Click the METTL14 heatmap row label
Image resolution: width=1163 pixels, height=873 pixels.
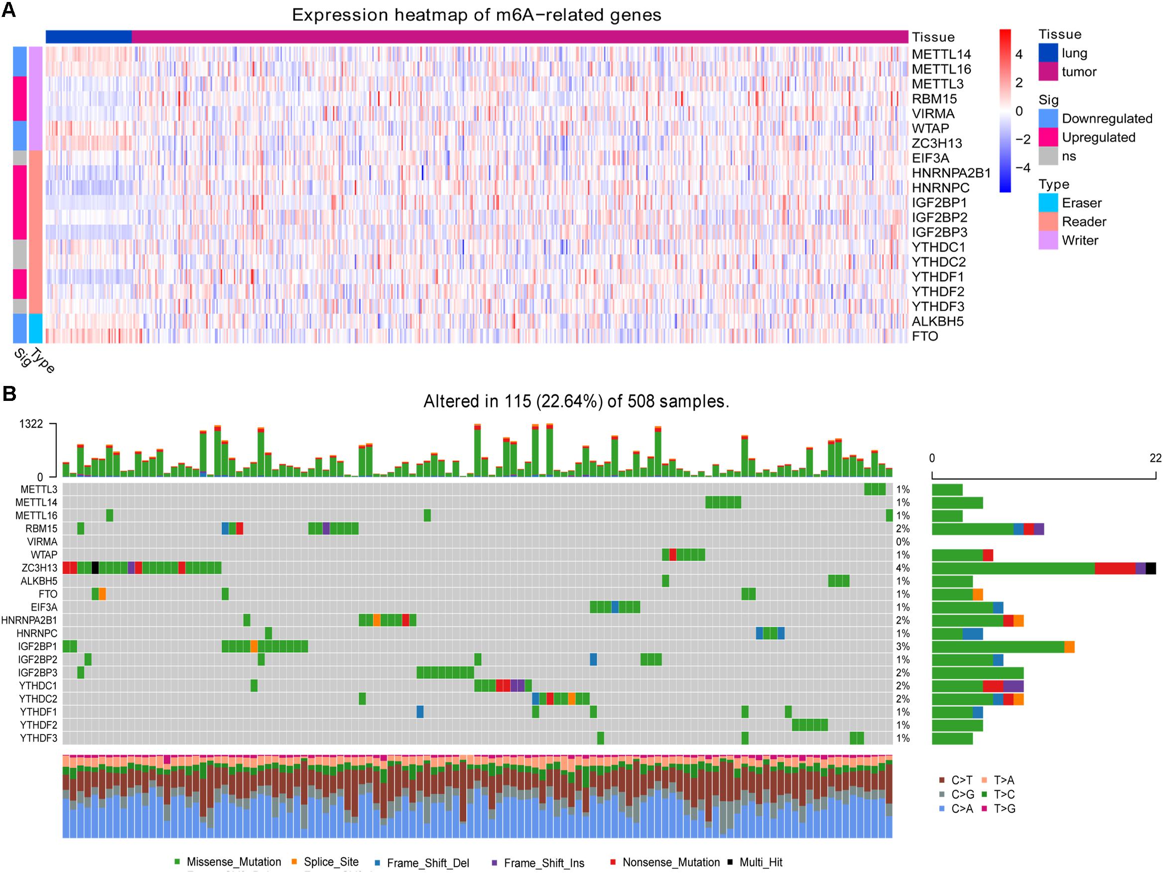click(941, 55)
